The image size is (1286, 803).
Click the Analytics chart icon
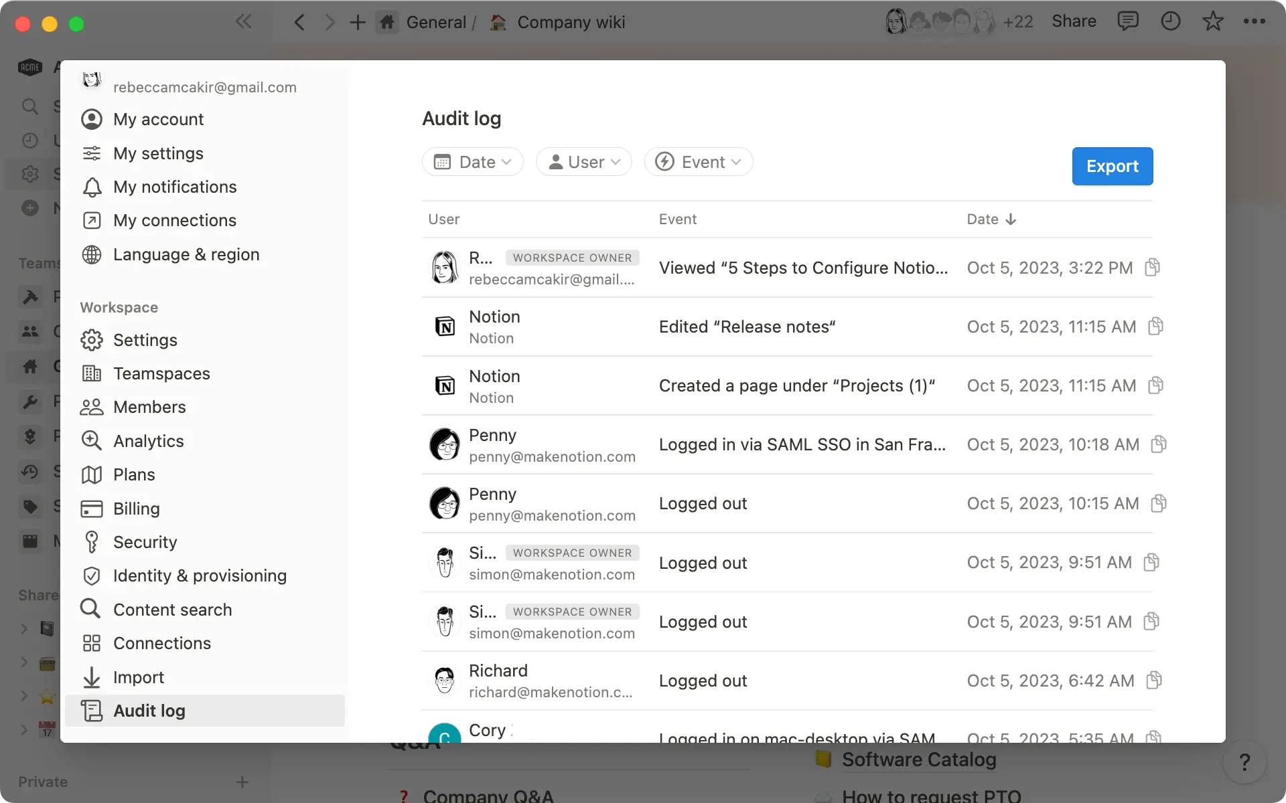click(92, 441)
